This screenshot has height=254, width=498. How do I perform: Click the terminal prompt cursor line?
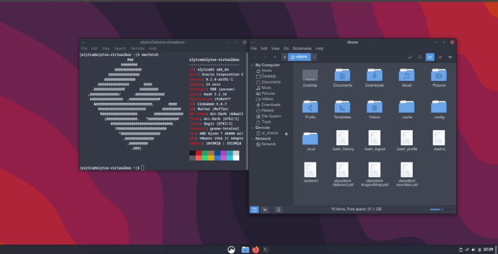click(112, 167)
